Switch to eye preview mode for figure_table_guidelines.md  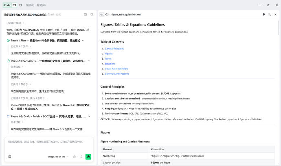tap(107, 15)
